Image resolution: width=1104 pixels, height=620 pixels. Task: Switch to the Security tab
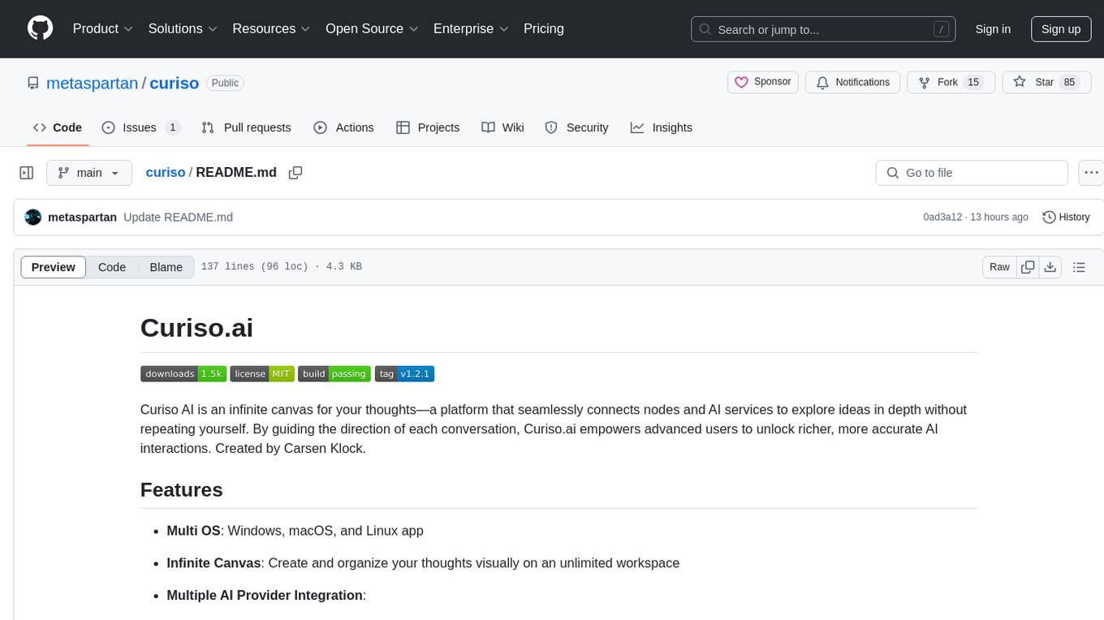[576, 127]
